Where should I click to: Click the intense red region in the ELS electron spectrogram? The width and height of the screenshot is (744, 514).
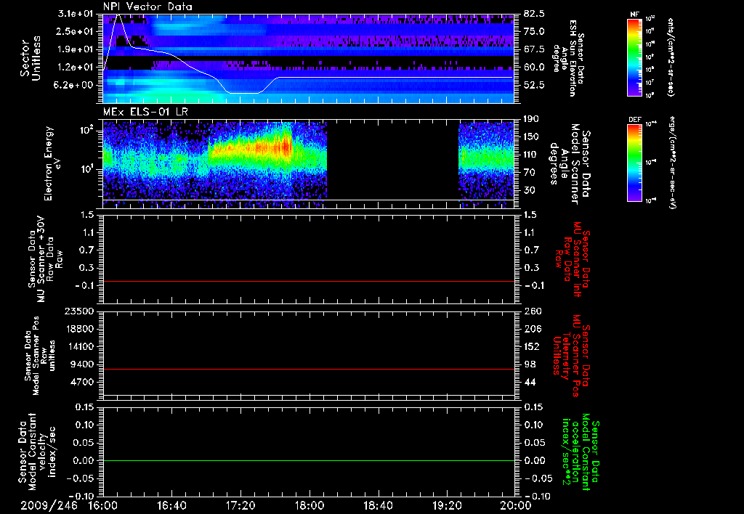pyautogui.click(x=286, y=147)
